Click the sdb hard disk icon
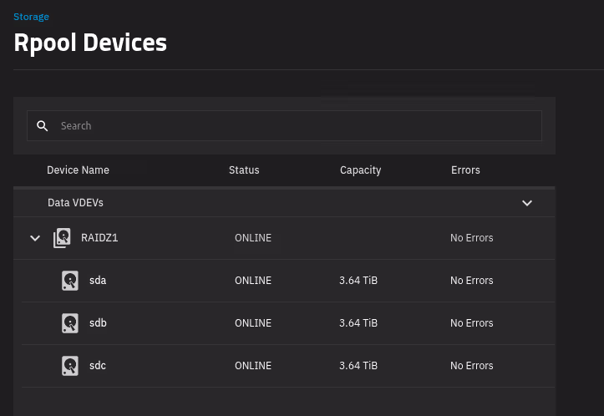Viewport: 604px width, 416px height. pos(70,323)
